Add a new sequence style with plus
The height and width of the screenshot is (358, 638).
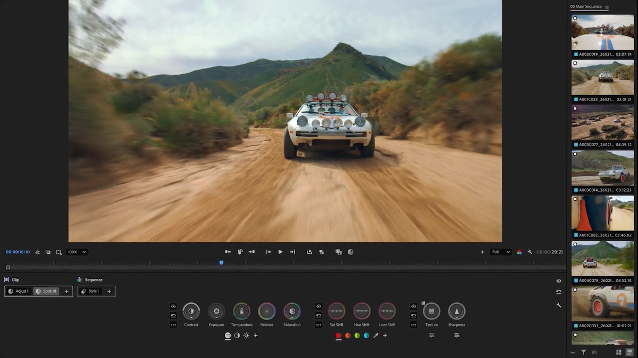[x=109, y=291]
